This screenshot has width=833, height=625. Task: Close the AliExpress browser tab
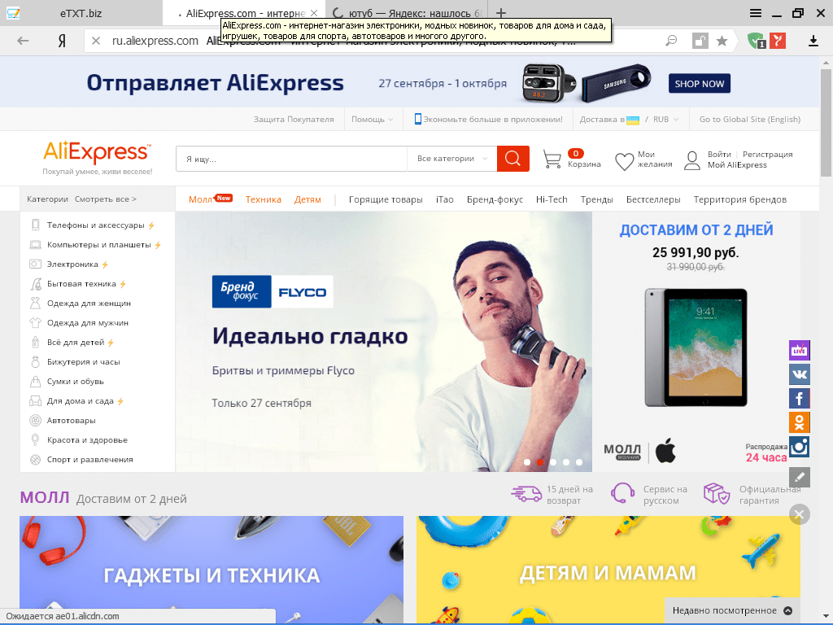(314, 13)
